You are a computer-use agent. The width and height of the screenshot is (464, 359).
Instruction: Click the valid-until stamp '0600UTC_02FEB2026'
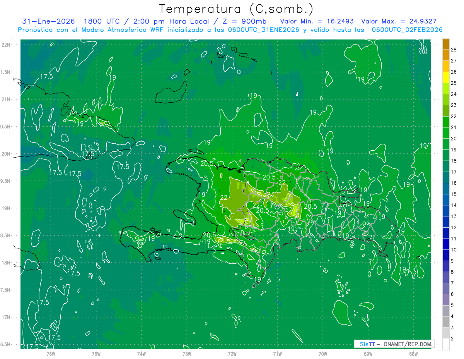tap(407, 30)
